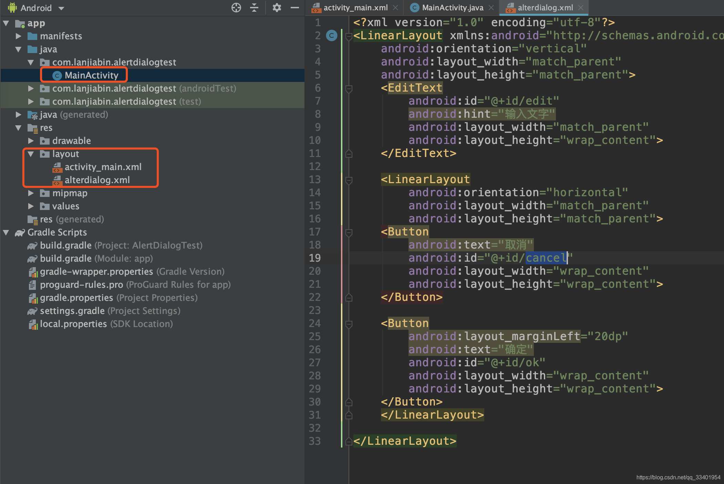Select the manifests folder row
724x484 pixels.
click(x=152, y=36)
